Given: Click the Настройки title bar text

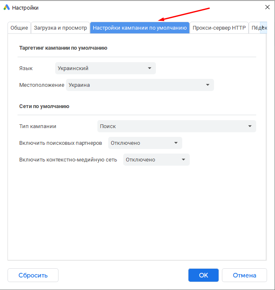Looking at the screenshot, I should coord(25,8).
